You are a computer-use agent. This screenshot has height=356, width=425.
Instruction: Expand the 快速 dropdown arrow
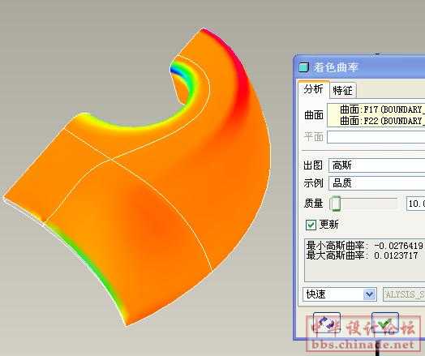pos(369,294)
